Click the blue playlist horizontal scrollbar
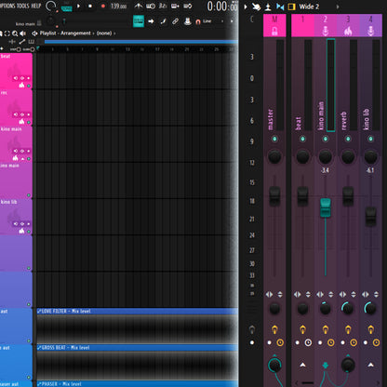Image resolution: width=387 pixels, height=387 pixels. [x=141, y=42]
